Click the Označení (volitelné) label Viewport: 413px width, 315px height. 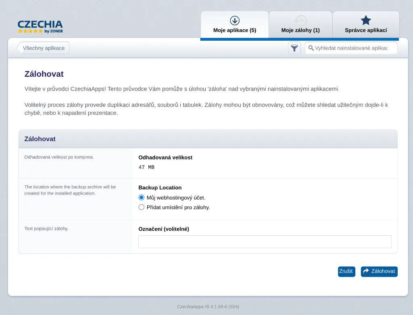click(164, 229)
